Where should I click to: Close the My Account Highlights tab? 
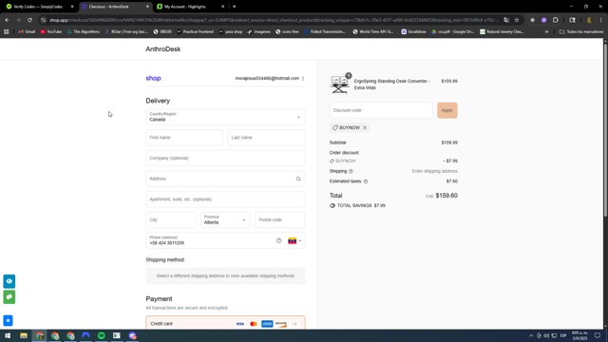[222, 7]
